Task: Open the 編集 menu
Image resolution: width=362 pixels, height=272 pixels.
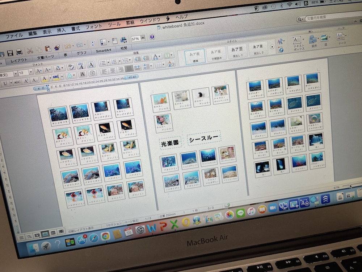Action: click(x=33, y=33)
